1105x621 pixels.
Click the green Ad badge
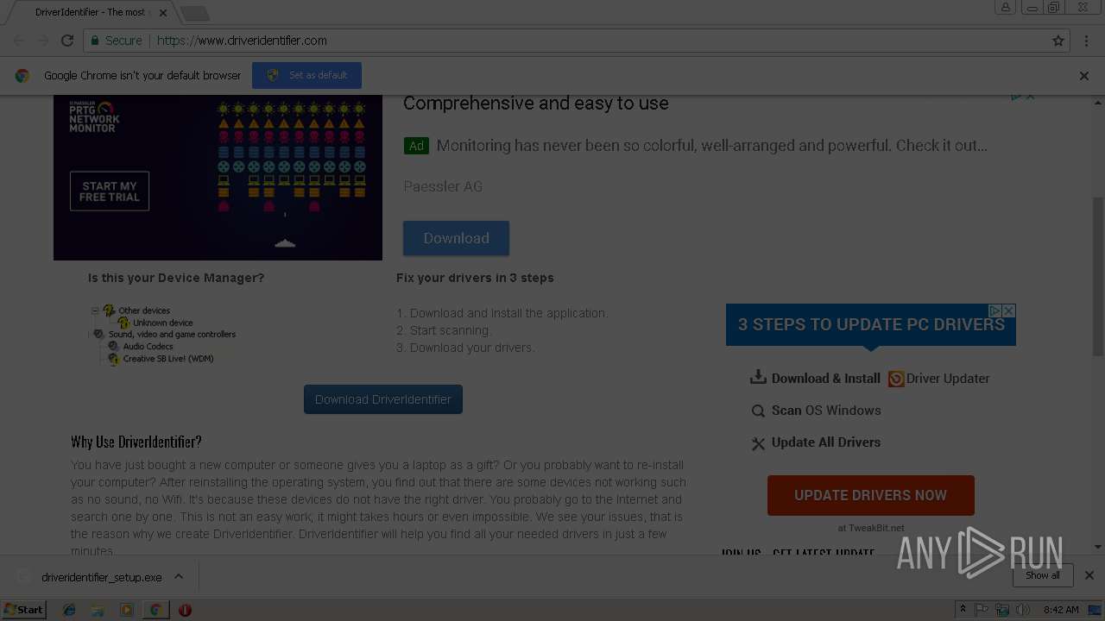point(416,146)
